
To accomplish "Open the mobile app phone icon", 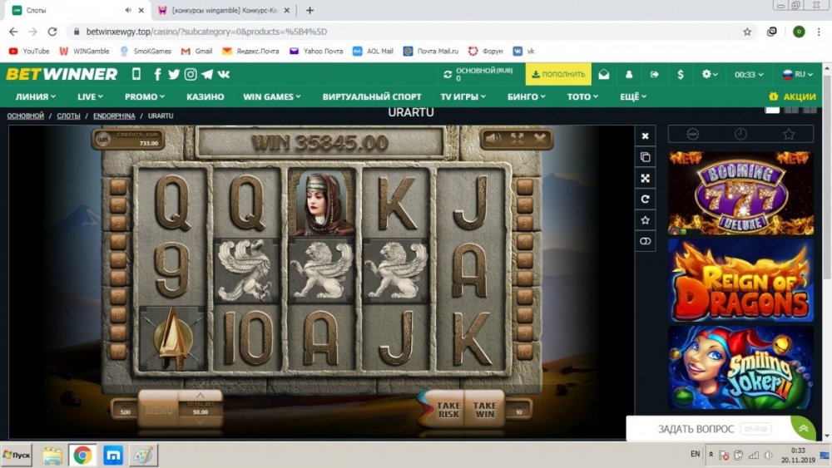I will (x=136, y=74).
